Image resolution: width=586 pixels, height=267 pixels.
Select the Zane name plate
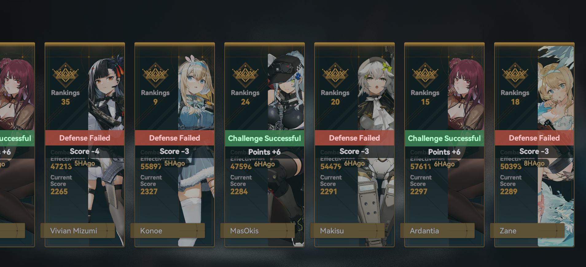point(527,230)
